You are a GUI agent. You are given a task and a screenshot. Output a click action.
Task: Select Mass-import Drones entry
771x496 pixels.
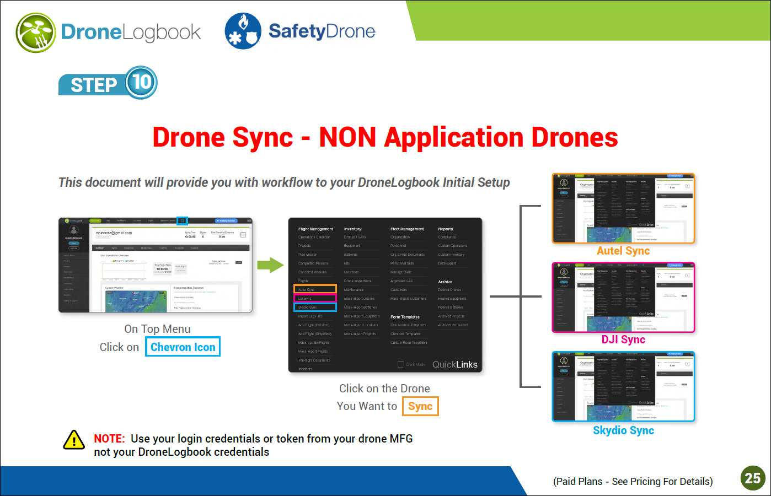pyautogui.click(x=359, y=299)
